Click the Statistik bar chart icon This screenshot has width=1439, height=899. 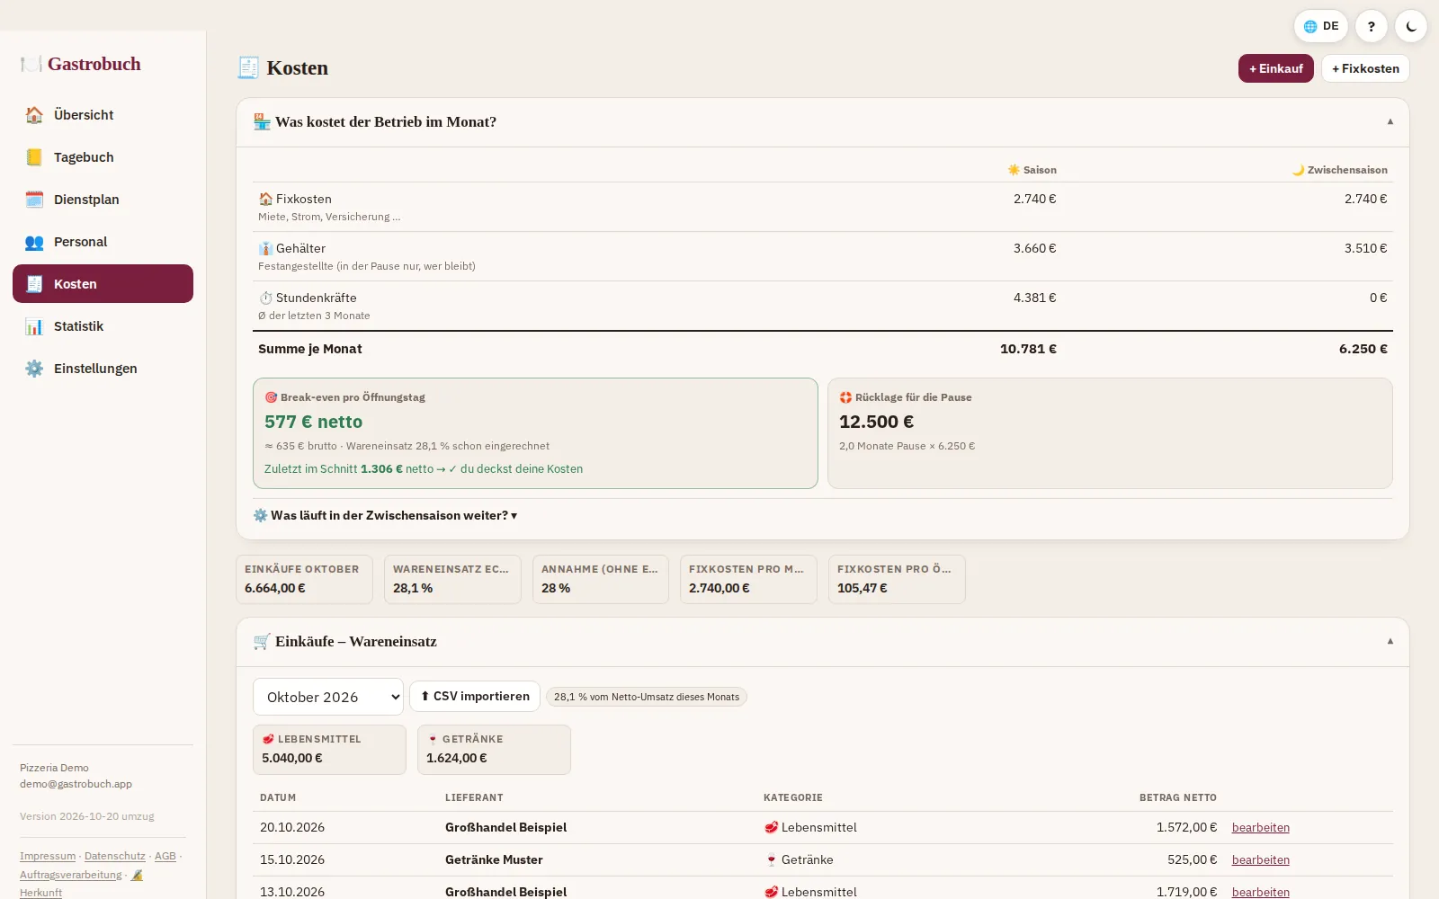[34, 326]
